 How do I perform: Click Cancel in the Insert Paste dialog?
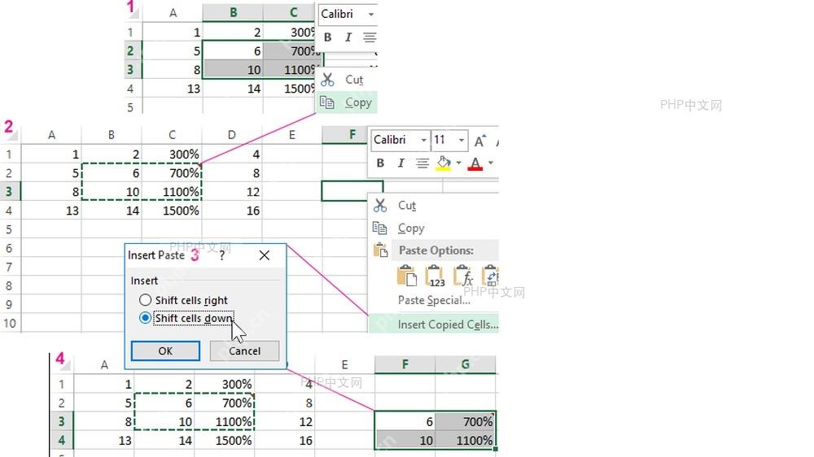click(244, 350)
